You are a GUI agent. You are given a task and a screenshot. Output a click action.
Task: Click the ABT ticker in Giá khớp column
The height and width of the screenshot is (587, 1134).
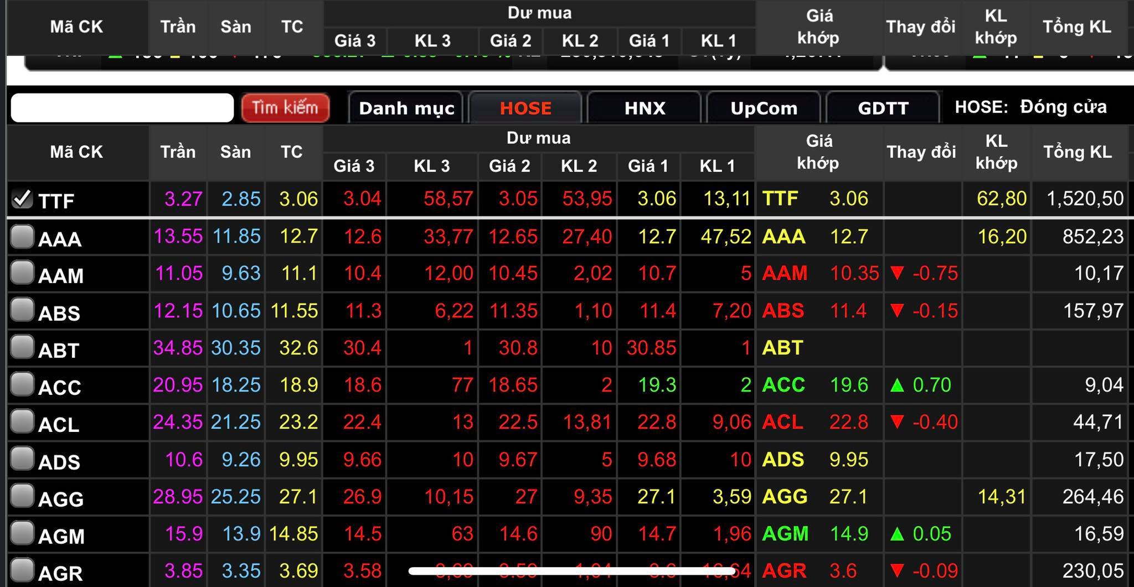(782, 348)
